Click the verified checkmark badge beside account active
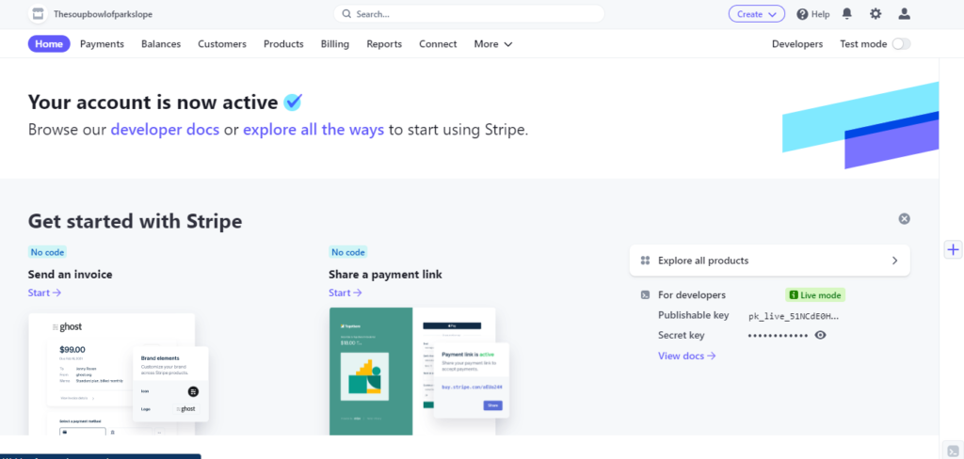Image resolution: width=964 pixels, height=459 pixels. point(293,102)
